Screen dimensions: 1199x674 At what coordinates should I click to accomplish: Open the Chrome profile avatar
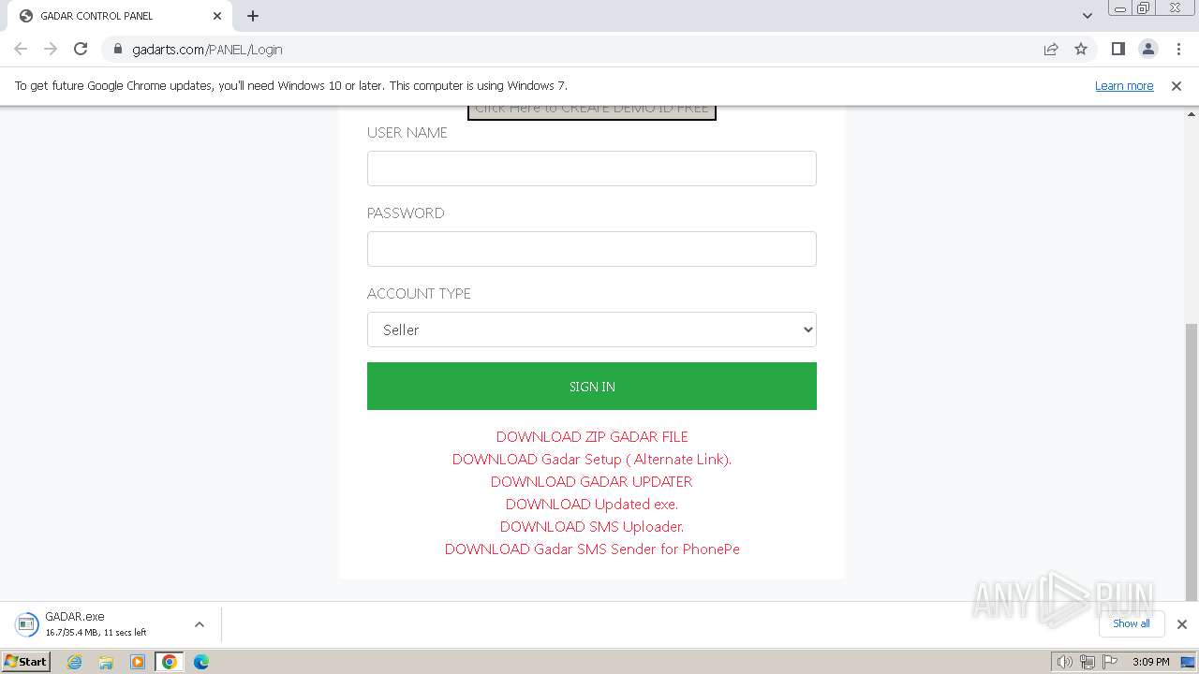pyautogui.click(x=1148, y=49)
